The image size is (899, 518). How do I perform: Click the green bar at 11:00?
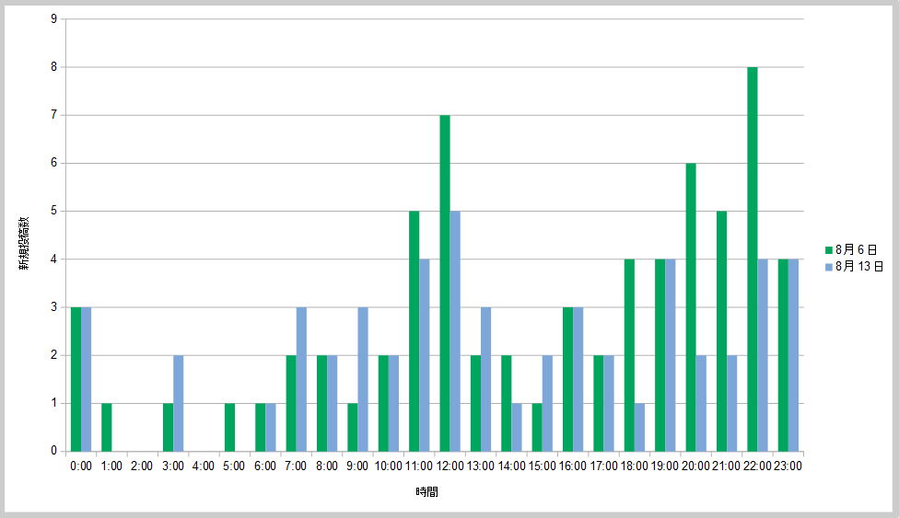(x=414, y=331)
